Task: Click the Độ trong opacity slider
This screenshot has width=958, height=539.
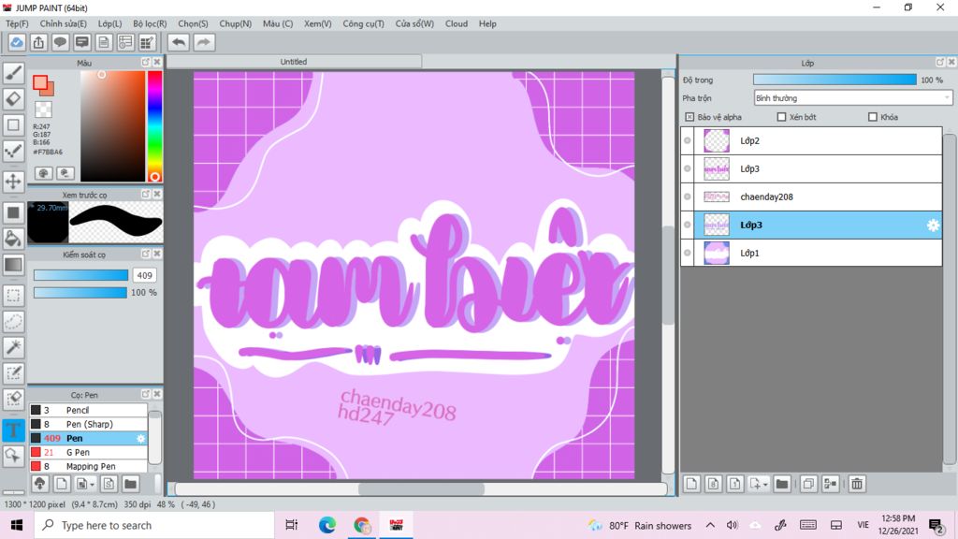Action: point(835,80)
